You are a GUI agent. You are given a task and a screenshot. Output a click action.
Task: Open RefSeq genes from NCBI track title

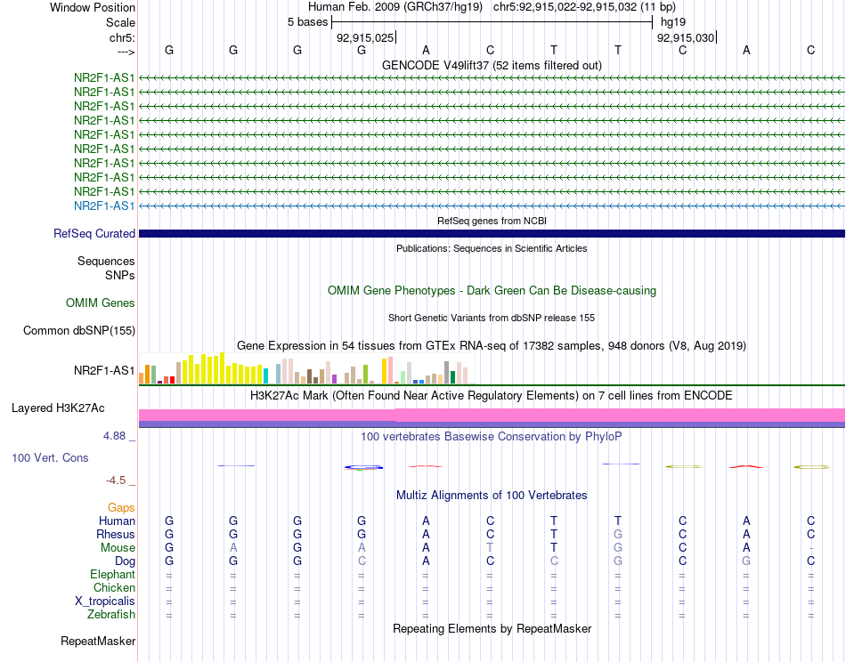pos(492,221)
